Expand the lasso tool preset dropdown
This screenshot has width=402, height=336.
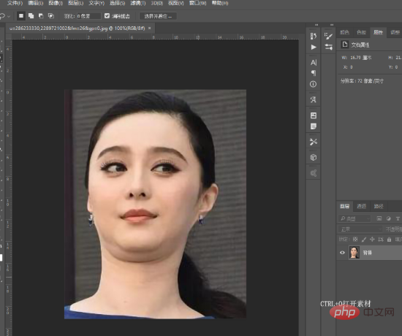9,16
